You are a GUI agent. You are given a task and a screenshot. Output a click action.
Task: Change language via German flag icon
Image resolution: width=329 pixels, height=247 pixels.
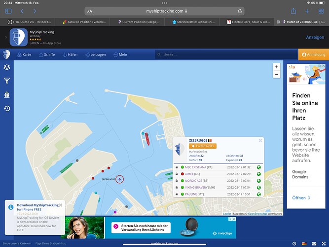tap(304, 244)
